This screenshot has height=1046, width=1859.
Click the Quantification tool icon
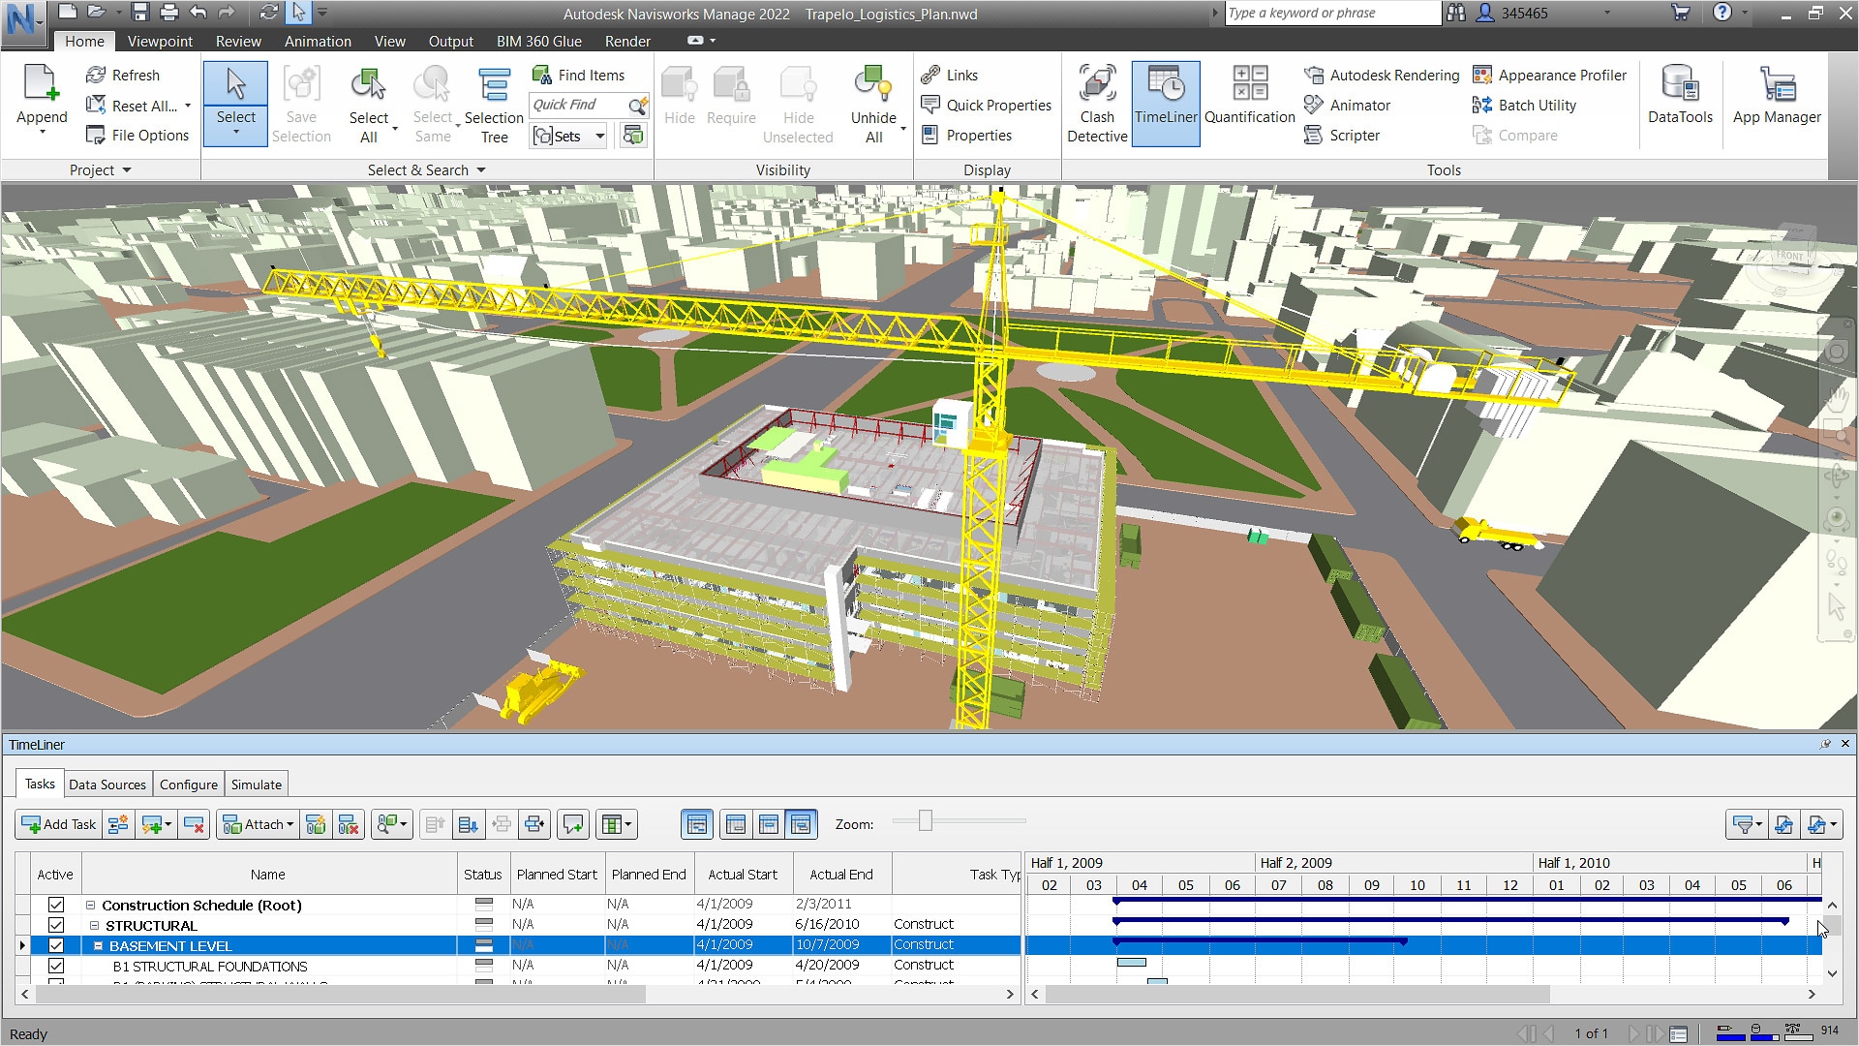coord(1249,84)
